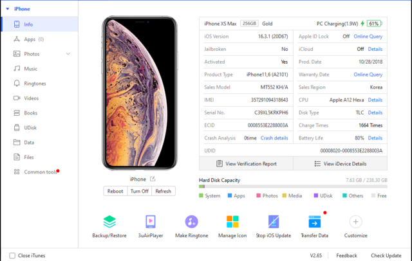Expand the Photos sidebar chevron
Screen dimensions: 412x261
click(68, 54)
